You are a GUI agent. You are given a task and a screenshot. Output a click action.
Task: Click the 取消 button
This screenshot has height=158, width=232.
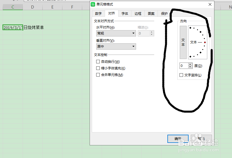coord(201,139)
